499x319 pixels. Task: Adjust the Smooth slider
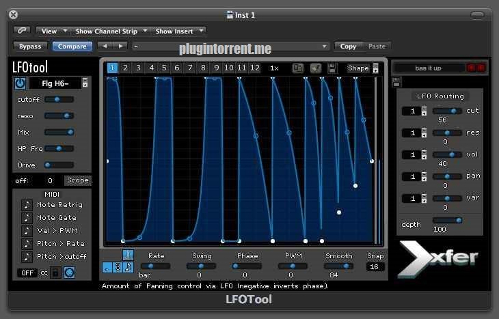338,266
